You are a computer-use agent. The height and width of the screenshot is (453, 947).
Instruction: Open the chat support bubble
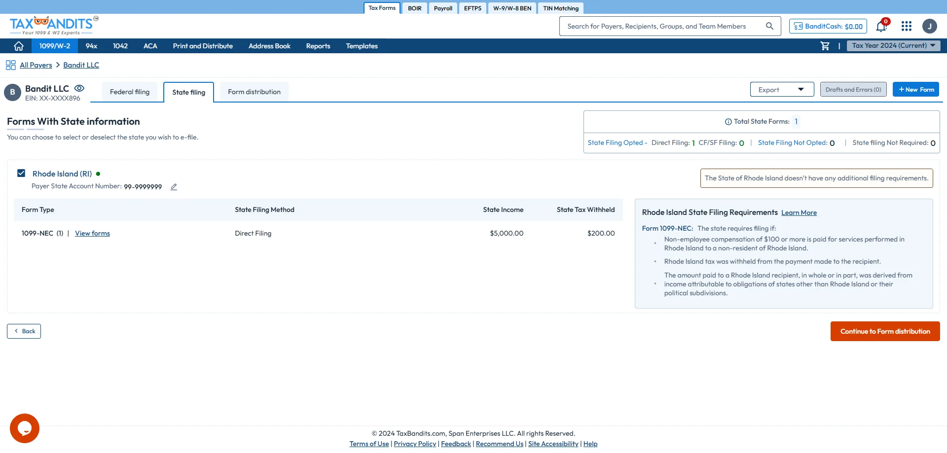point(25,428)
